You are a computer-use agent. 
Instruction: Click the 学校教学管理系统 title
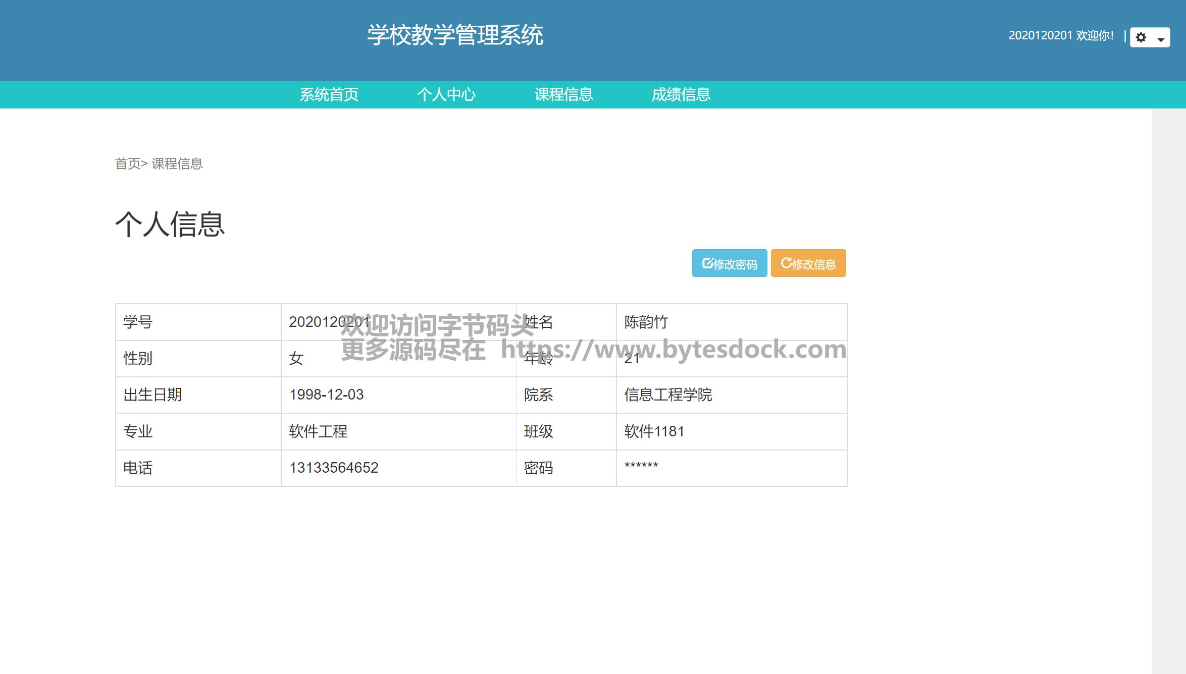(x=455, y=35)
